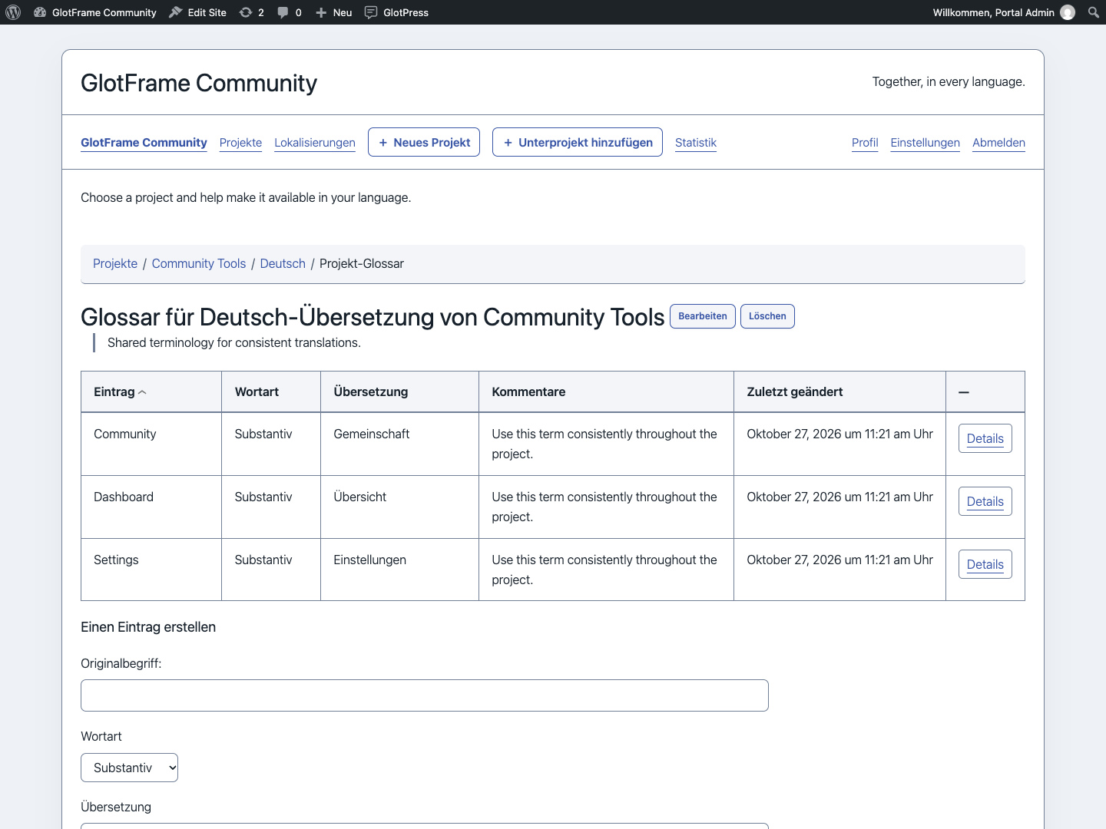The width and height of the screenshot is (1106, 829).
Task: Click the GlotPress translation icon
Action: [x=371, y=12]
